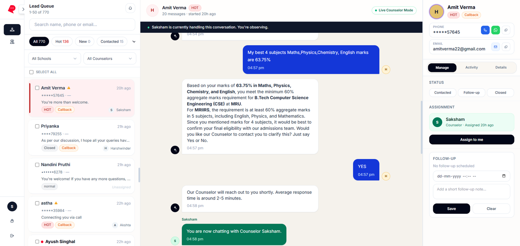The image size is (520, 246).
Task: Tick the checkbox beside Priyanka
Action: [x=37, y=126]
